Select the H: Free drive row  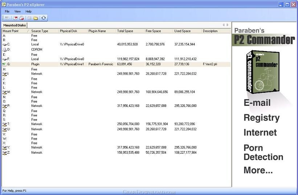tap(116, 70)
